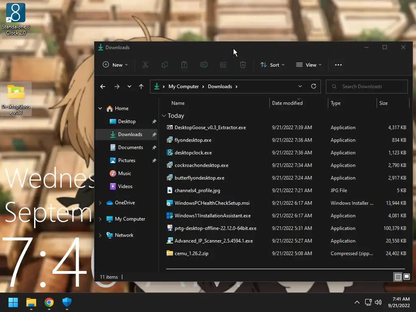Go back with the left arrow button
The image size is (416, 312).
click(x=103, y=87)
